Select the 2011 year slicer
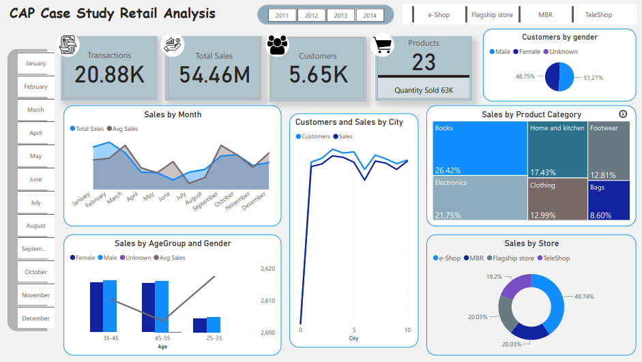The width and height of the screenshot is (642, 362). coord(282,15)
